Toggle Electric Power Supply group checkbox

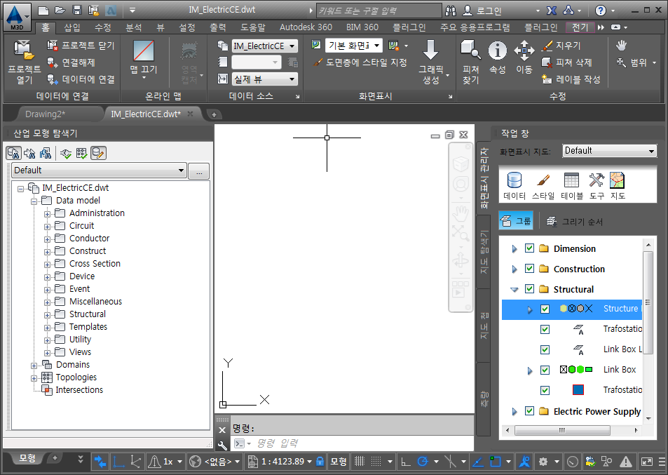tap(529, 411)
